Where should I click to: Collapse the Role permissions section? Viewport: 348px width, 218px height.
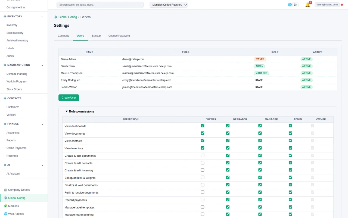[x=80, y=111]
